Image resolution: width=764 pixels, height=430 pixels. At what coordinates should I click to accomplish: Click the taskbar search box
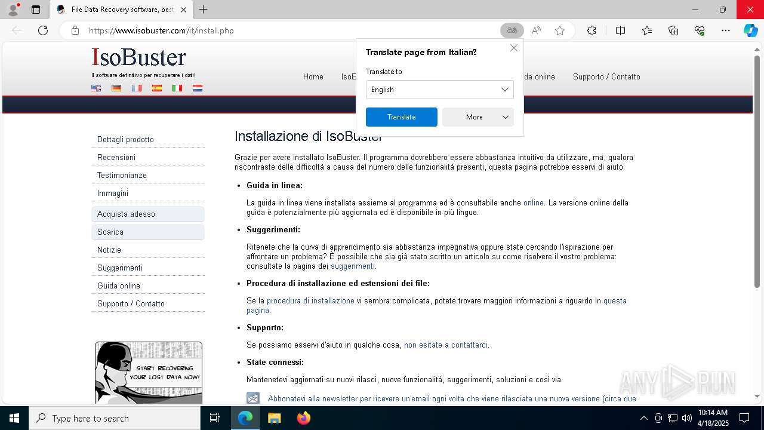click(x=115, y=418)
